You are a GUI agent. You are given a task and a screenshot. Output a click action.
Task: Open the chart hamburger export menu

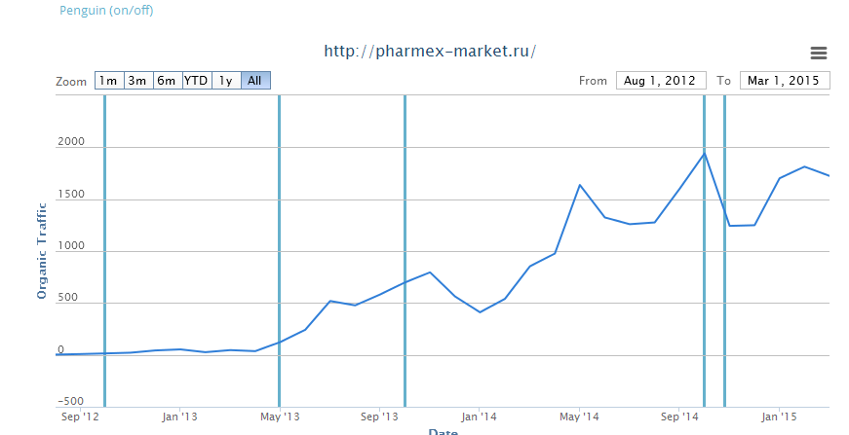[818, 53]
